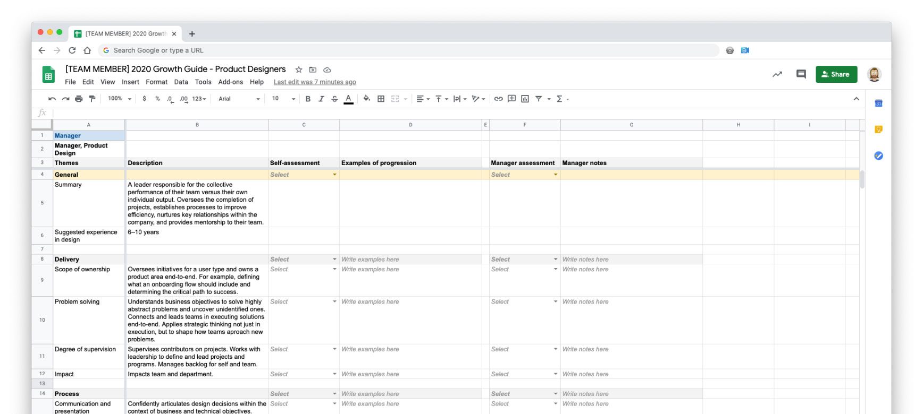Toggle strikethrough formatting
This screenshot has height=414, width=923.
point(334,99)
